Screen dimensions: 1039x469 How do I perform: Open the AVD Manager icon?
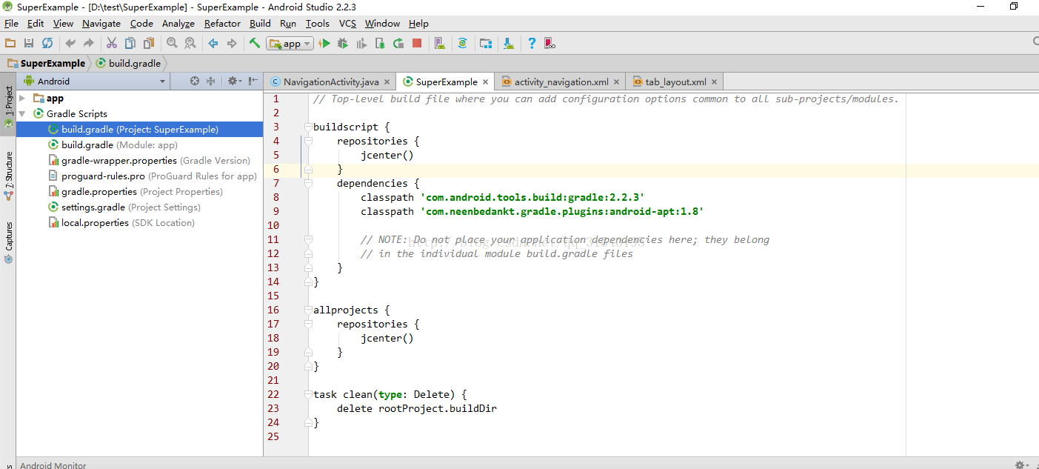440,44
